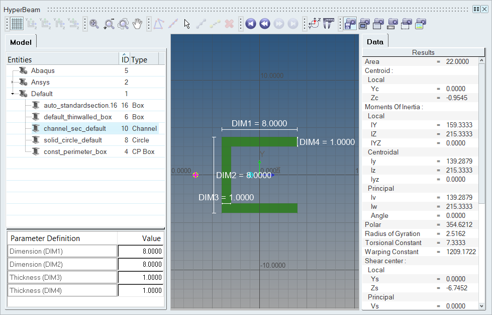Click the save-to-file capture camera icon

tap(350, 24)
